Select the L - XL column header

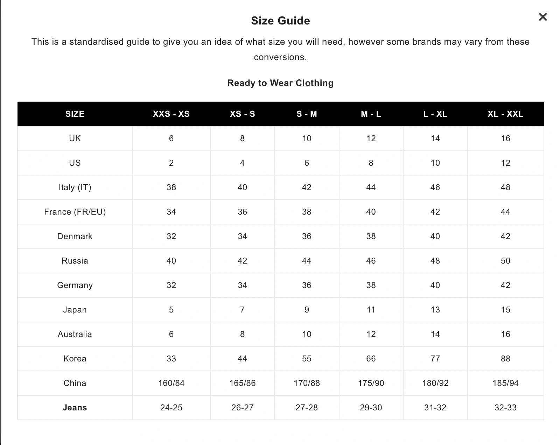(435, 114)
